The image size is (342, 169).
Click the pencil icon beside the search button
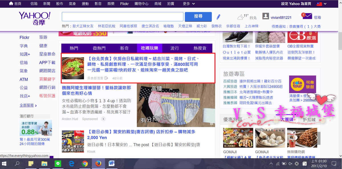219,17
